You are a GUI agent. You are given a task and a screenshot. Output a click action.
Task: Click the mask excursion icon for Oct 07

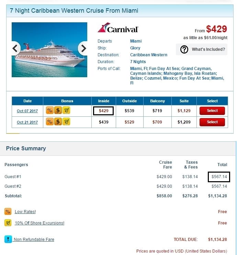[x=66, y=111]
